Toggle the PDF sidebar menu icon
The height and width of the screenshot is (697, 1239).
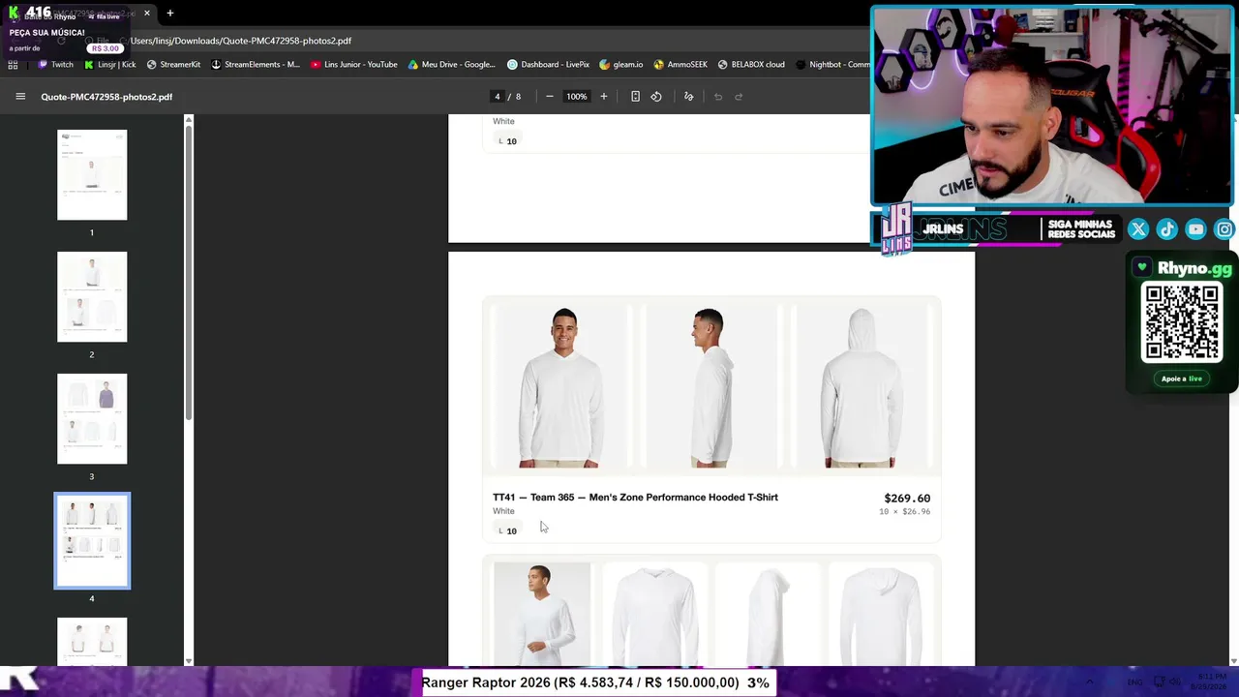20,97
